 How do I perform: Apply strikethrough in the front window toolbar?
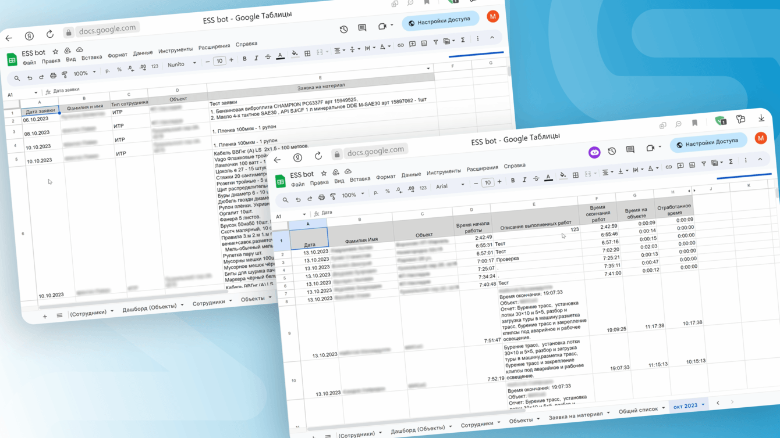[x=536, y=179]
